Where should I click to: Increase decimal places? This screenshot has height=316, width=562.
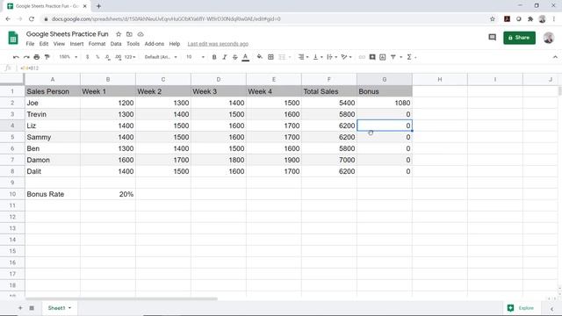tap(118, 57)
